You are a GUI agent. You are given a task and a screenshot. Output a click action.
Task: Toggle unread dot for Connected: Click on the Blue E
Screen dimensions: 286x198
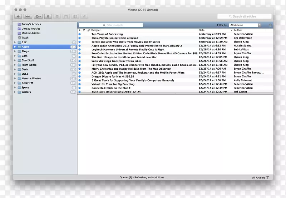(79, 88)
